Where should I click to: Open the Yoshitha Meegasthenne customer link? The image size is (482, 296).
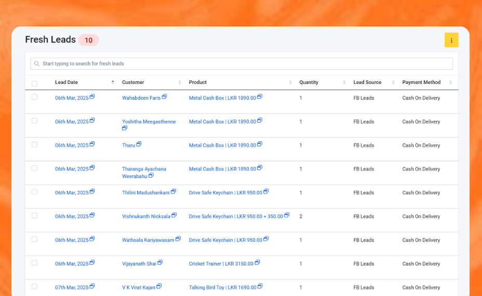[149, 122]
